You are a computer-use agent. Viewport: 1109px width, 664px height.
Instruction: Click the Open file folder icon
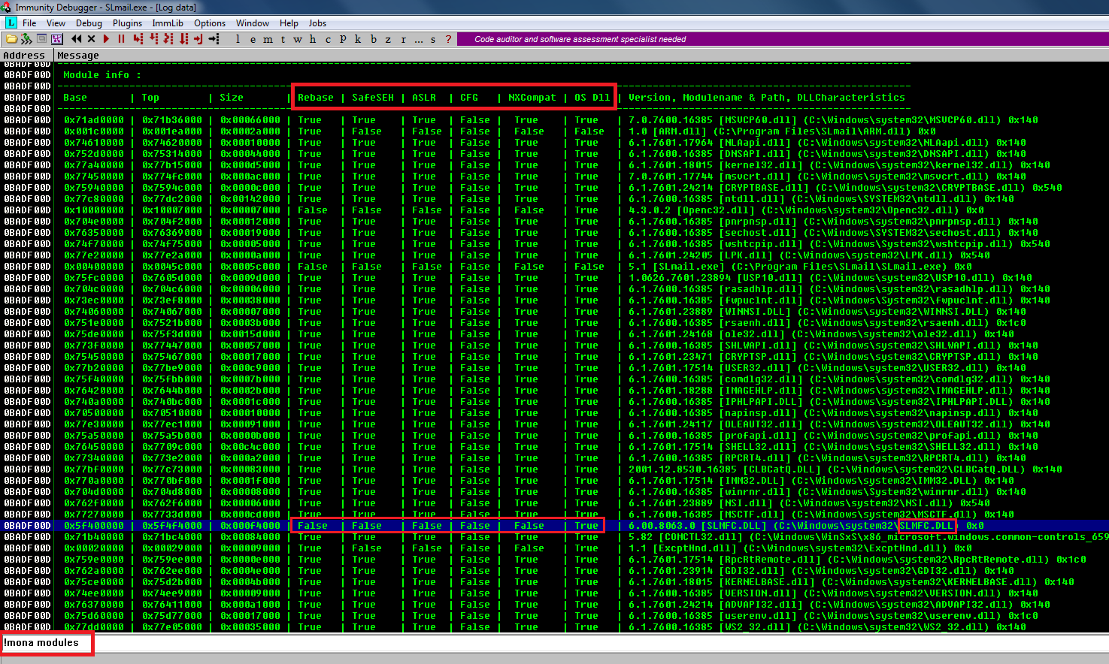[12, 39]
